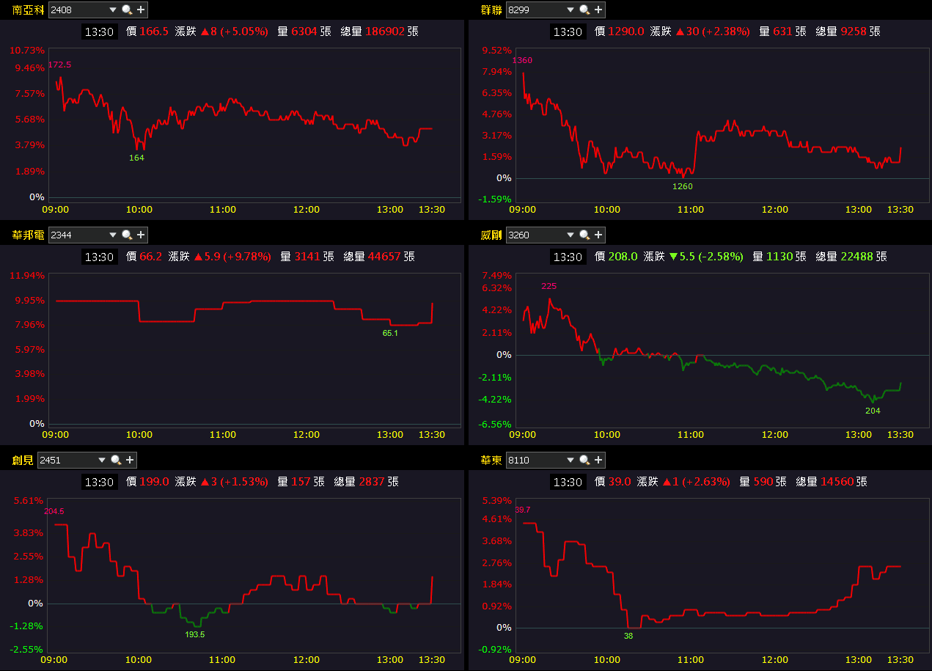Click the low price label 193.5 on chart

click(195, 634)
